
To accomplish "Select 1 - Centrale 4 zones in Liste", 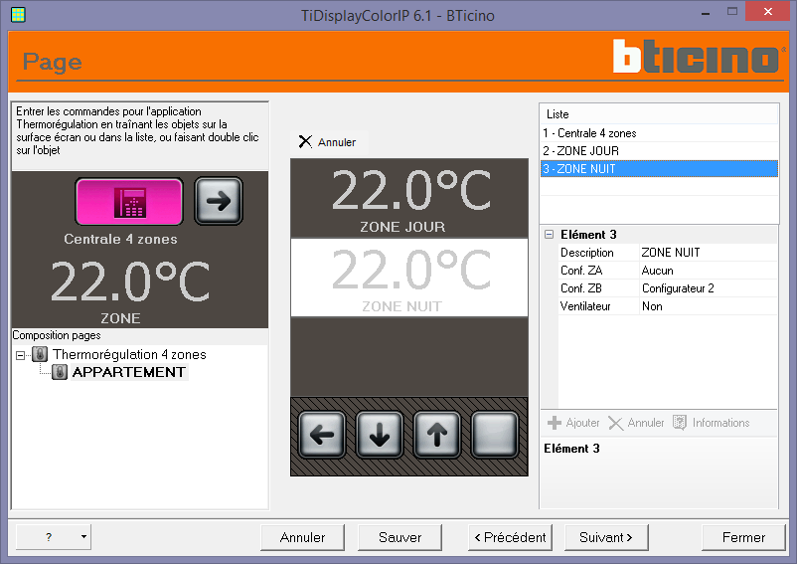I will click(x=659, y=133).
